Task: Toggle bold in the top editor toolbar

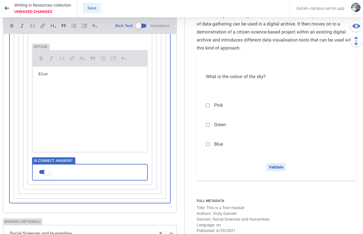Action: 12,26
